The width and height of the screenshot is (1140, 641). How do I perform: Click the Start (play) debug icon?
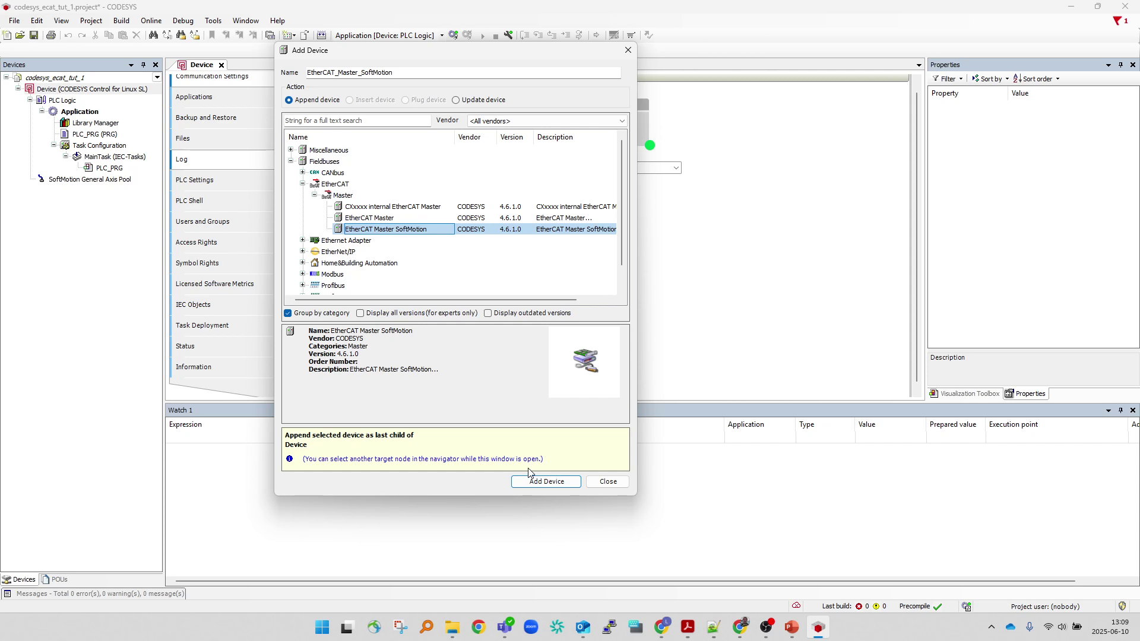[x=483, y=36]
